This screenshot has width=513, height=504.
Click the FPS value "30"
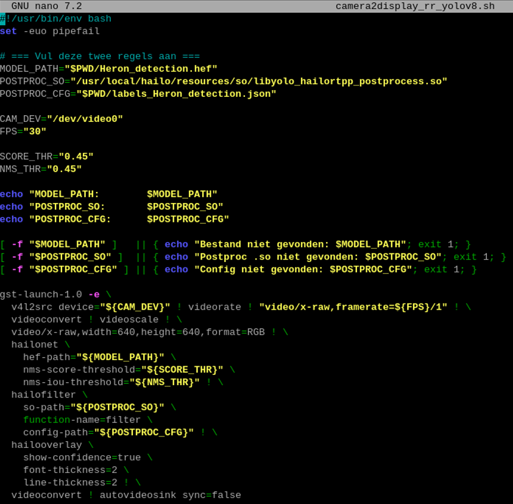pyautogui.click(x=35, y=132)
